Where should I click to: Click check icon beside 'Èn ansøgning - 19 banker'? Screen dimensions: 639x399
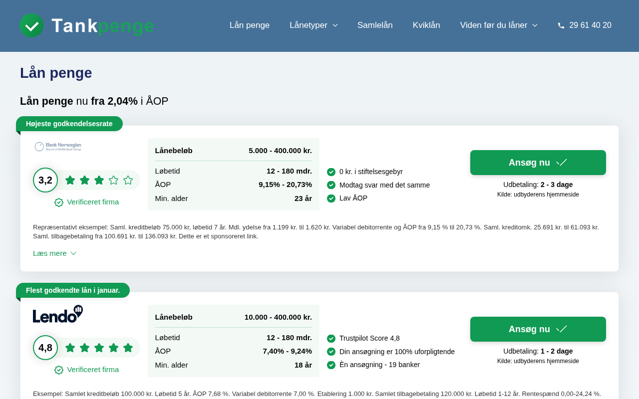tap(331, 365)
